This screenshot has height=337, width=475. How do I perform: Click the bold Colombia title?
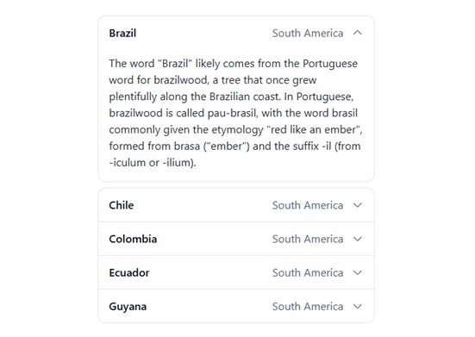click(x=133, y=239)
